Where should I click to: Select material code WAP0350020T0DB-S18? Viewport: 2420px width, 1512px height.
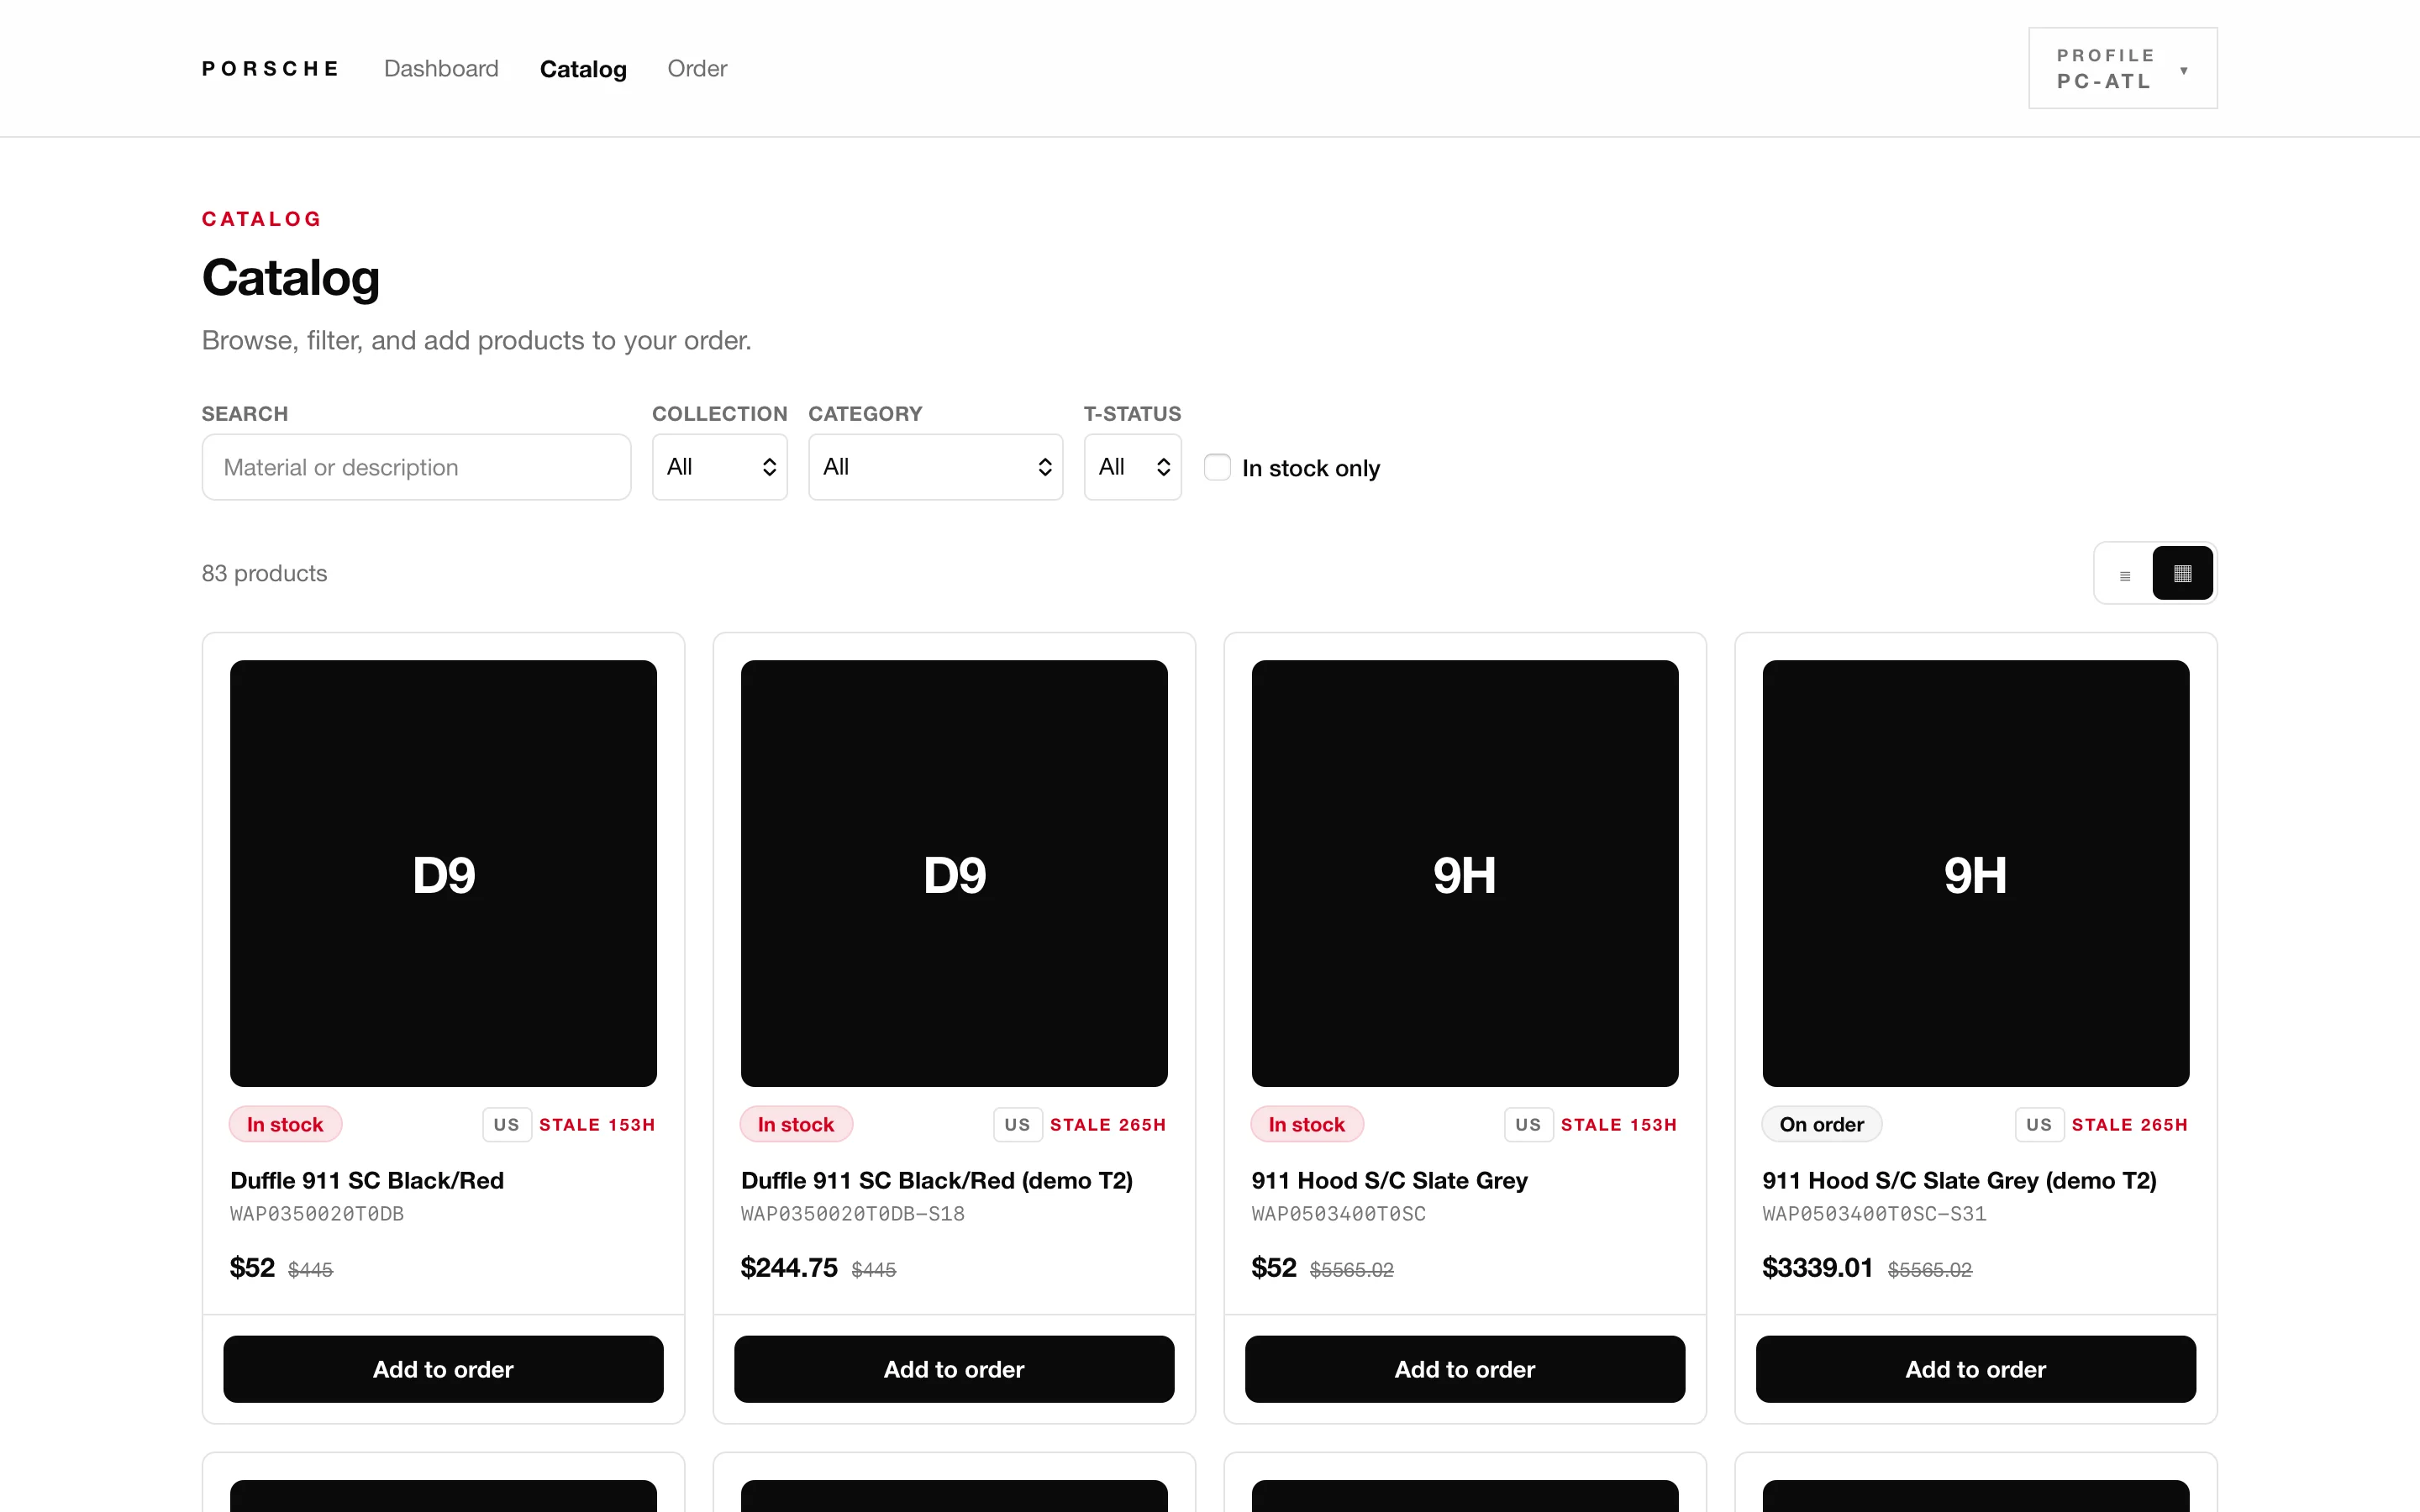point(853,1214)
